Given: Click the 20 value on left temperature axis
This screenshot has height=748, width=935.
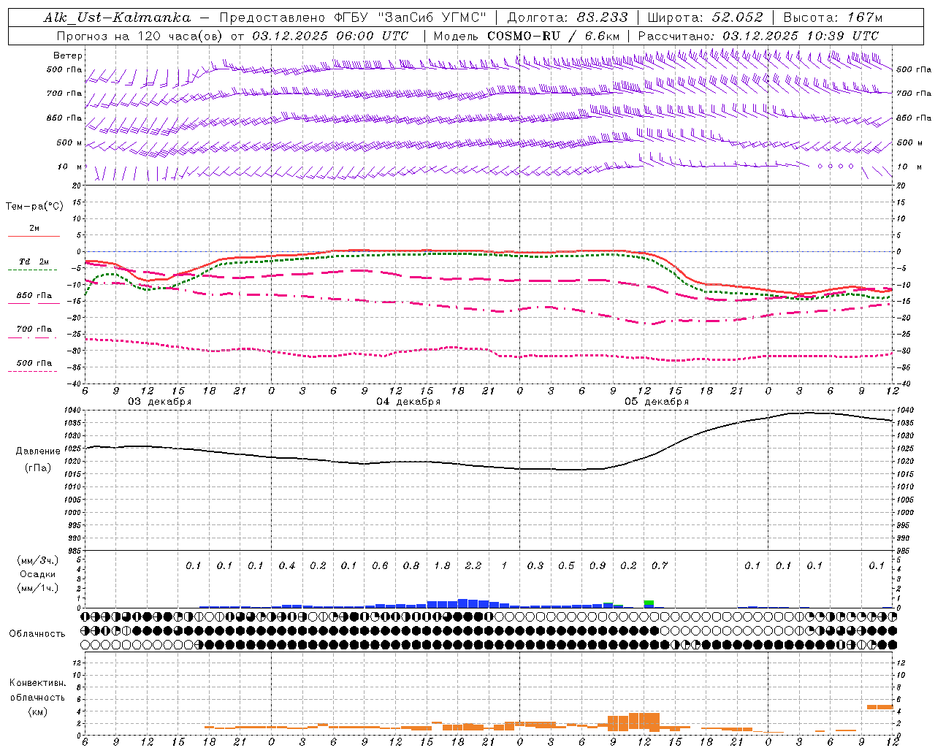Looking at the screenshot, I should pos(77,186).
